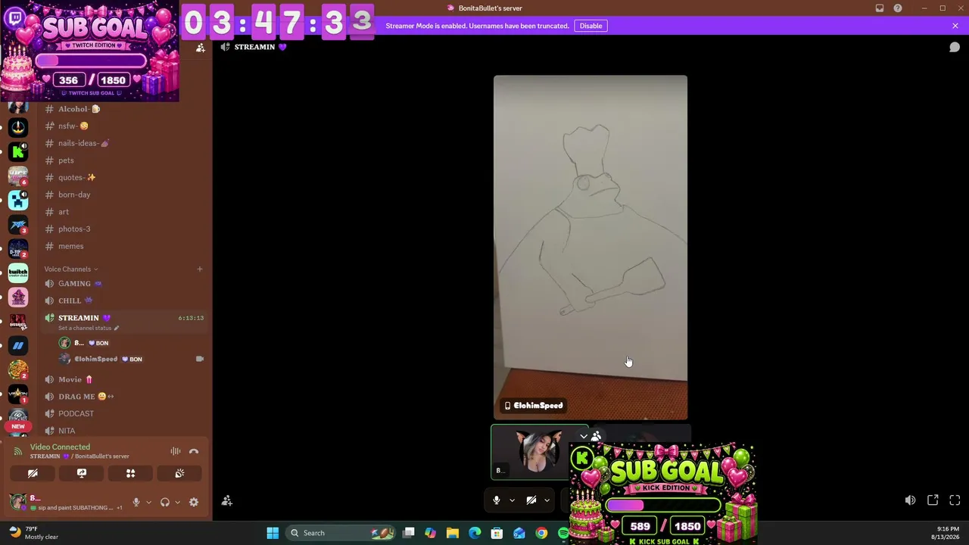Create a new voice channel
The height and width of the screenshot is (545, 969).
(200, 269)
